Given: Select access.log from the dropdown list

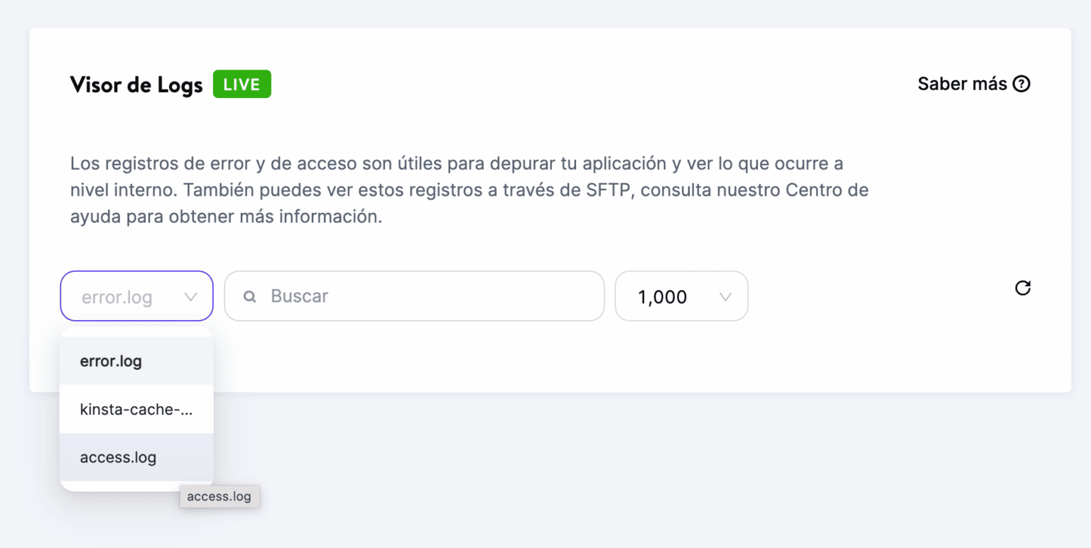Looking at the screenshot, I should pos(118,457).
